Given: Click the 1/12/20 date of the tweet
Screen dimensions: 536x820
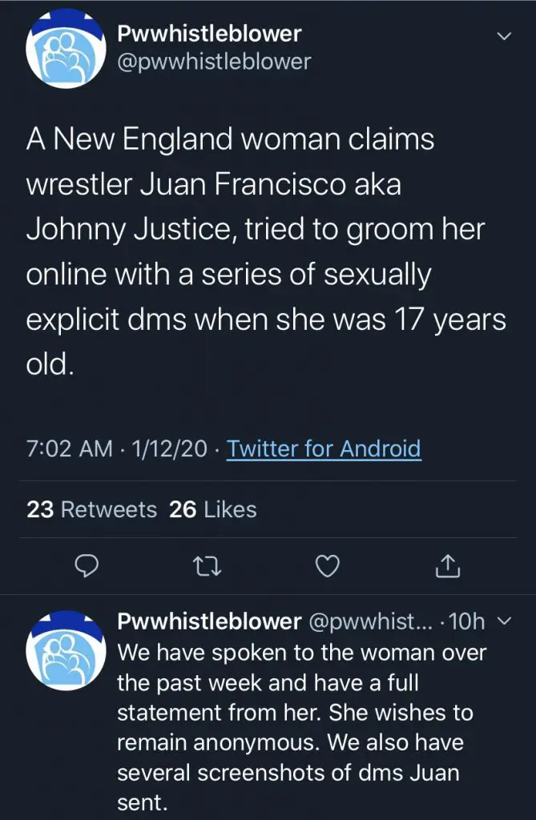Looking at the screenshot, I should [x=171, y=448].
